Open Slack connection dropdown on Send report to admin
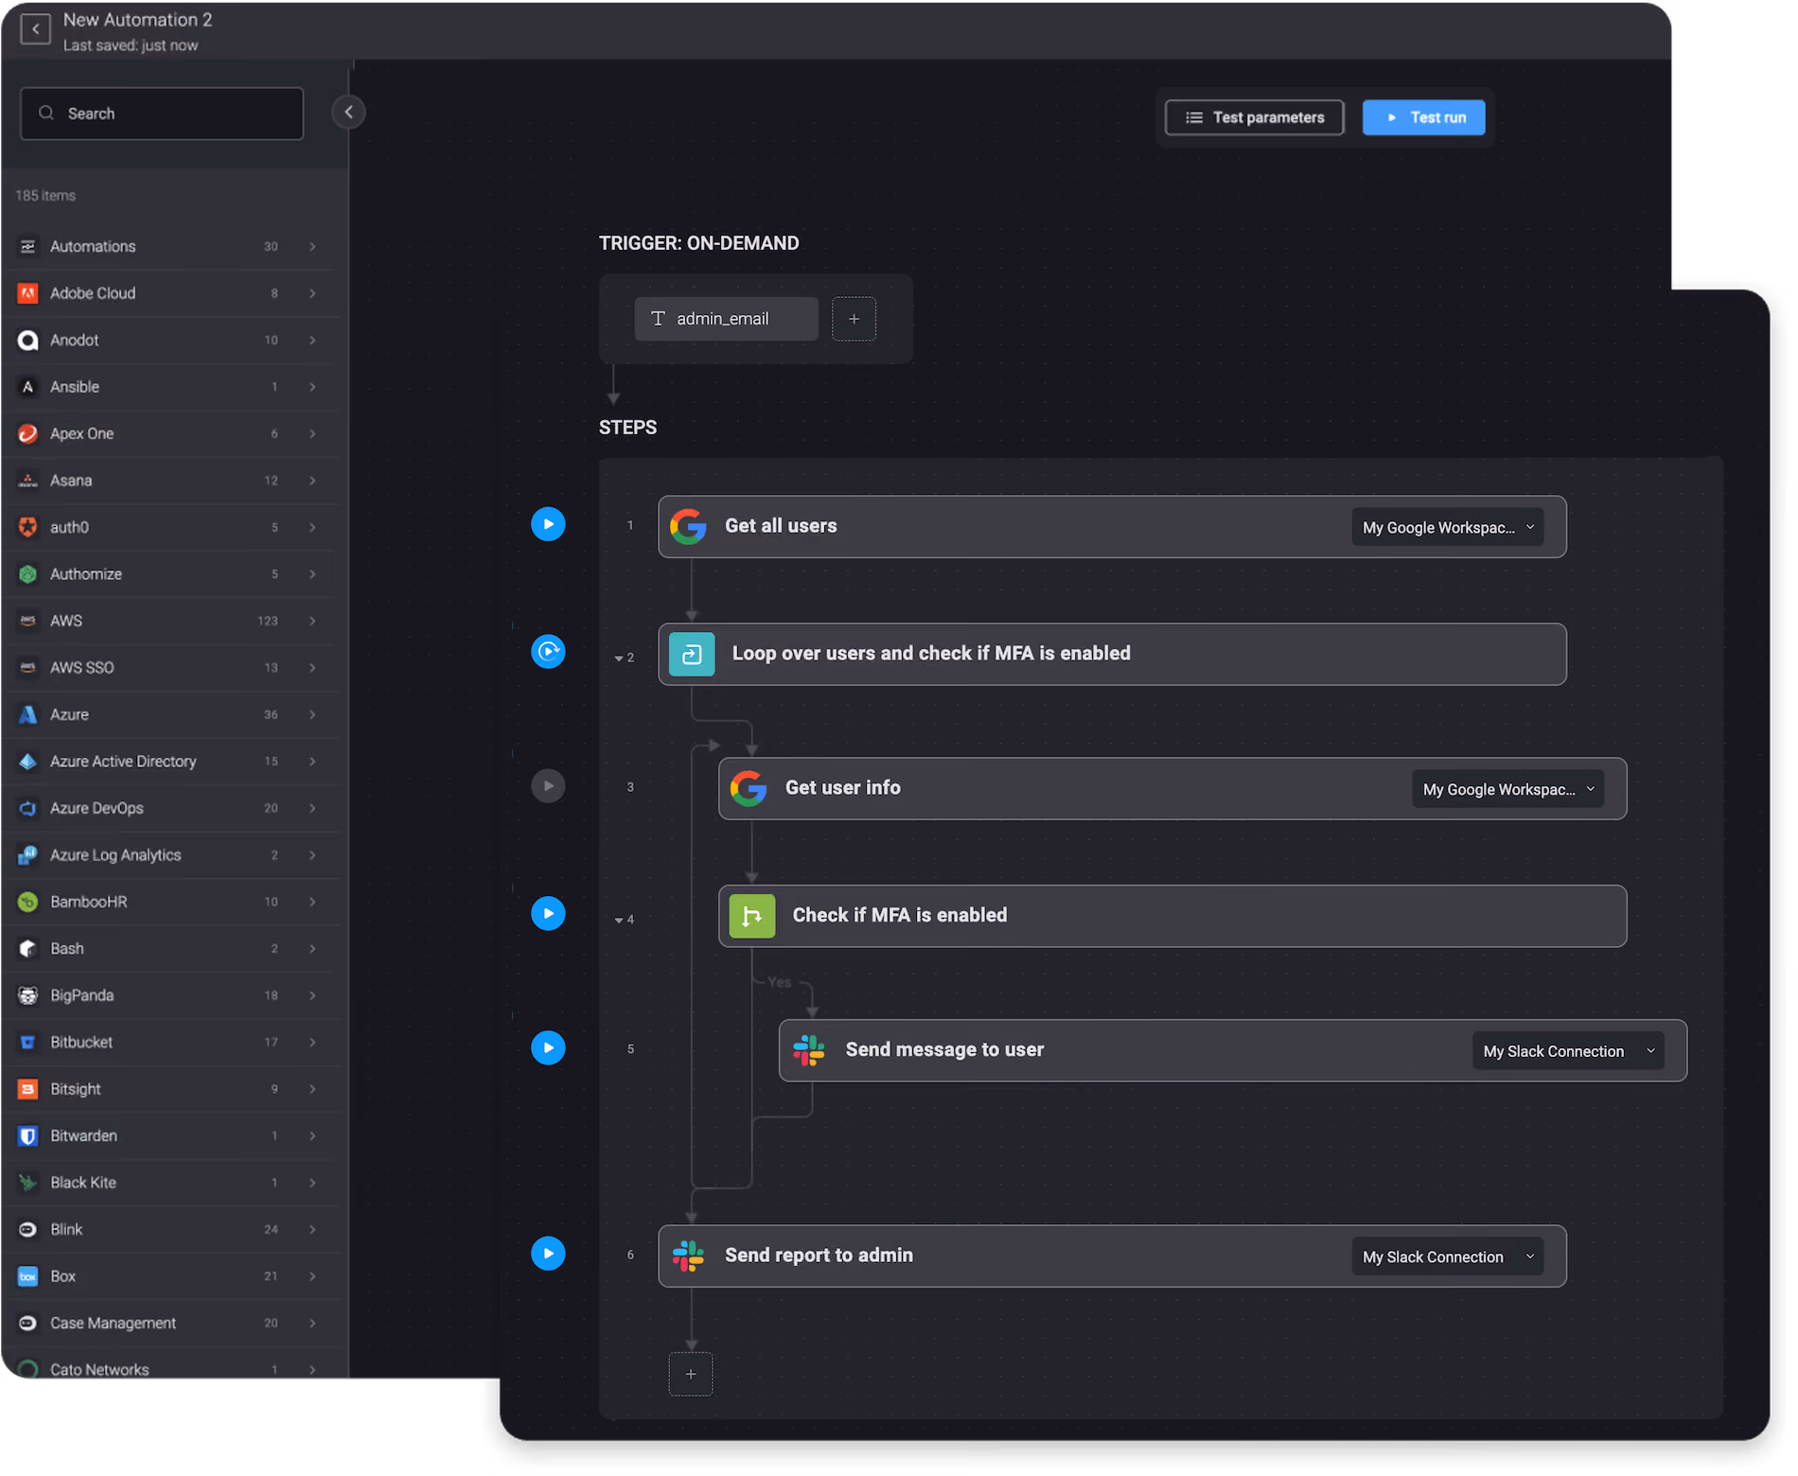 (1447, 1256)
